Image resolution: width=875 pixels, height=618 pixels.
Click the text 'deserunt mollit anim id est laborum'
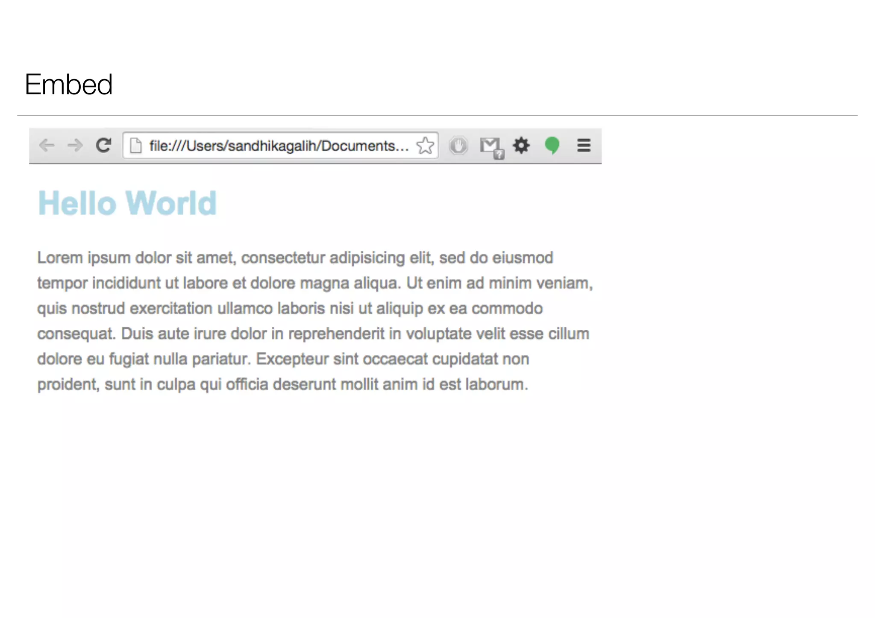point(400,384)
